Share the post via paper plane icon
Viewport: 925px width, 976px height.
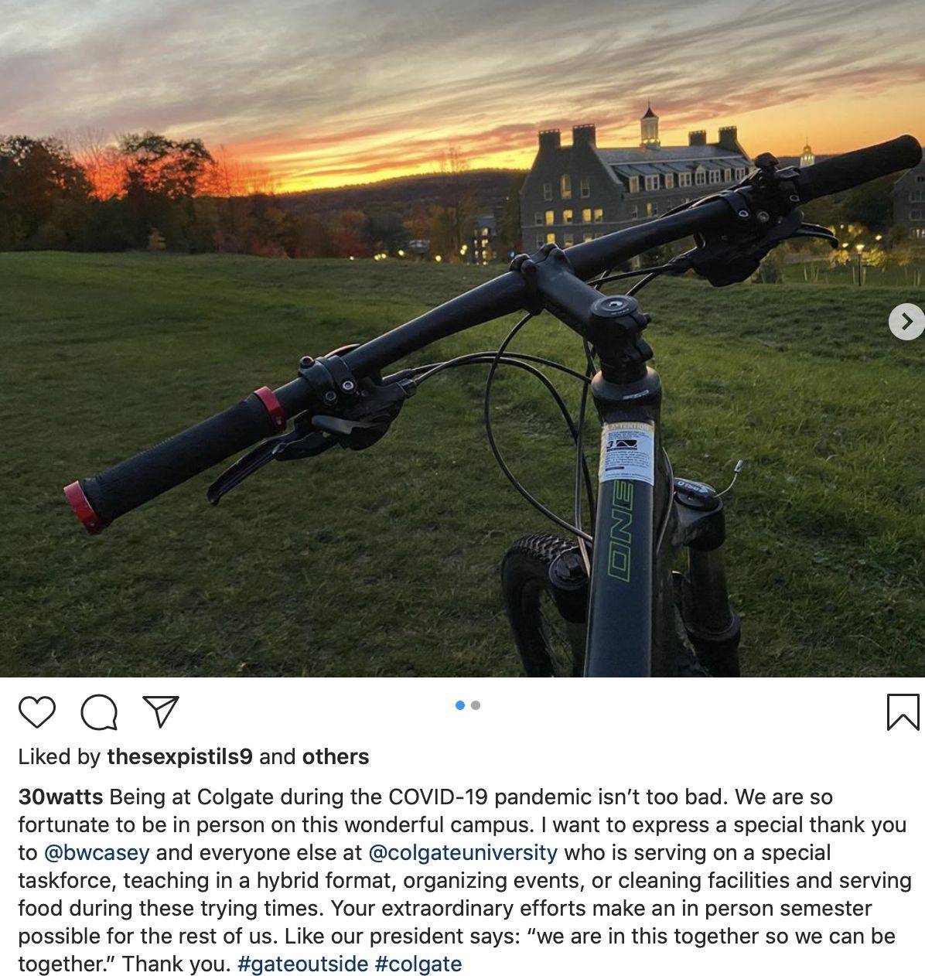162,712
